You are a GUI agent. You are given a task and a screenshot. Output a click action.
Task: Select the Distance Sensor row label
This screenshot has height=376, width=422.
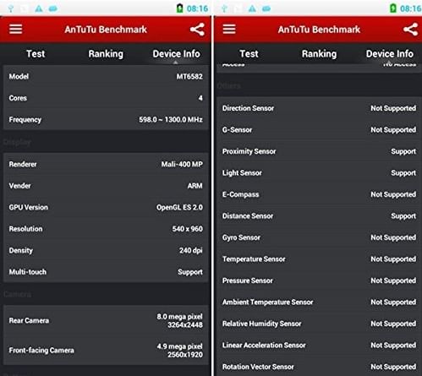pos(248,216)
